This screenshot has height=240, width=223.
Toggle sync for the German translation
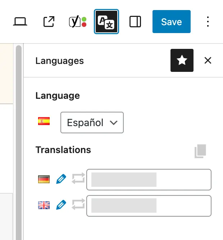(x=78, y=179)
